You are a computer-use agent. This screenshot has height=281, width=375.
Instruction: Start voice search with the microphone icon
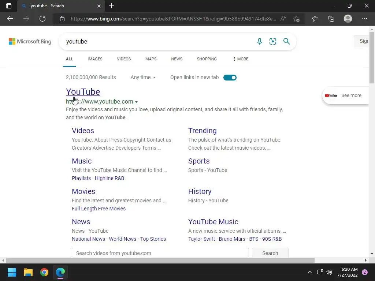[260, 41]
